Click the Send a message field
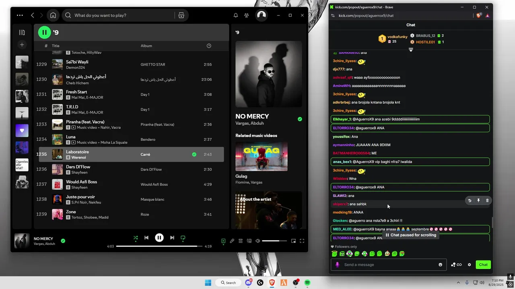 pos(388,265)
